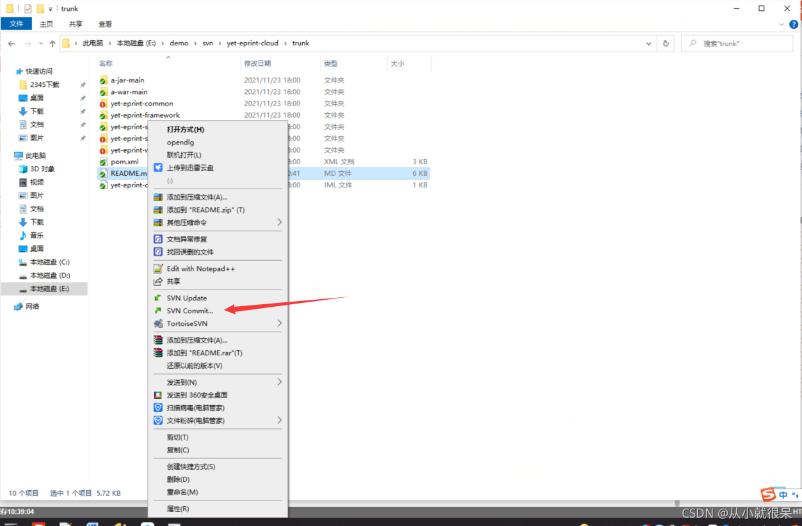Select 3D 对象 in the sidebar
802x526 pixels.
coord(42,169)
